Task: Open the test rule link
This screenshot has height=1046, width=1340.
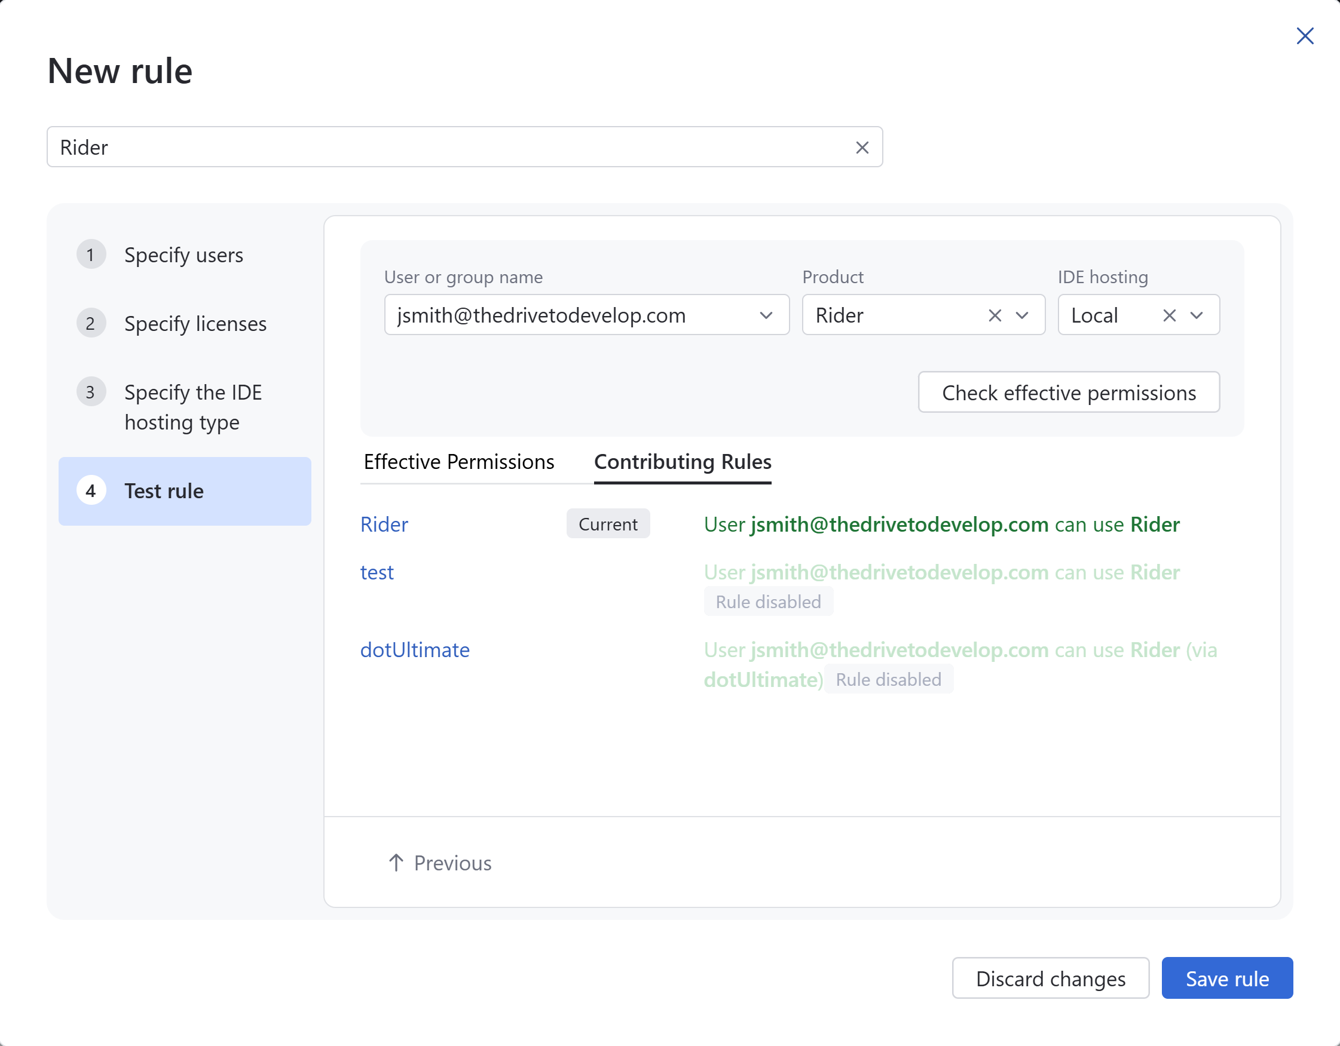Action: pos(377,572)
